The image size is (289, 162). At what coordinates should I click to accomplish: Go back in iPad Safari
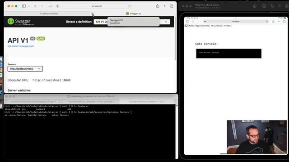coord(193,22)
